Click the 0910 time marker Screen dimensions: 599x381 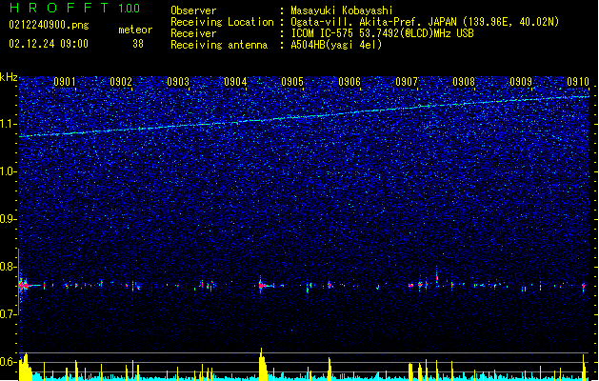[578, 82]
